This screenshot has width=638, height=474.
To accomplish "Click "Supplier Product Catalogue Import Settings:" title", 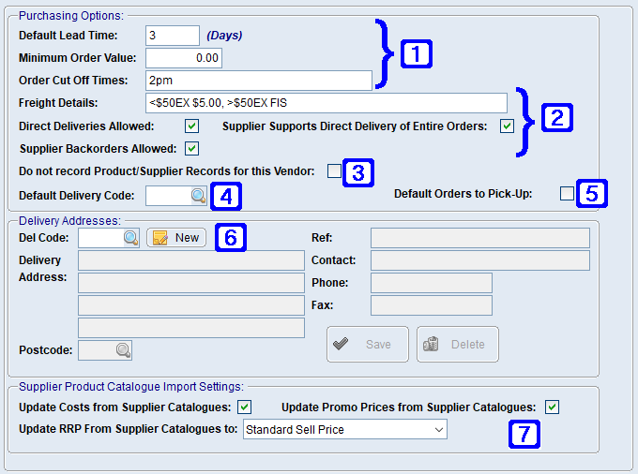I will (x=131, y=387).
